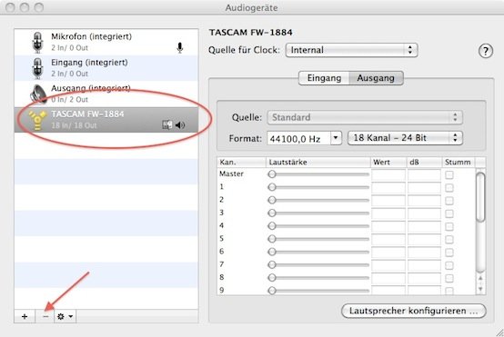Open the Quelle Standard dropdown
The height and width of the screenshot is (337, 504).
365,117
